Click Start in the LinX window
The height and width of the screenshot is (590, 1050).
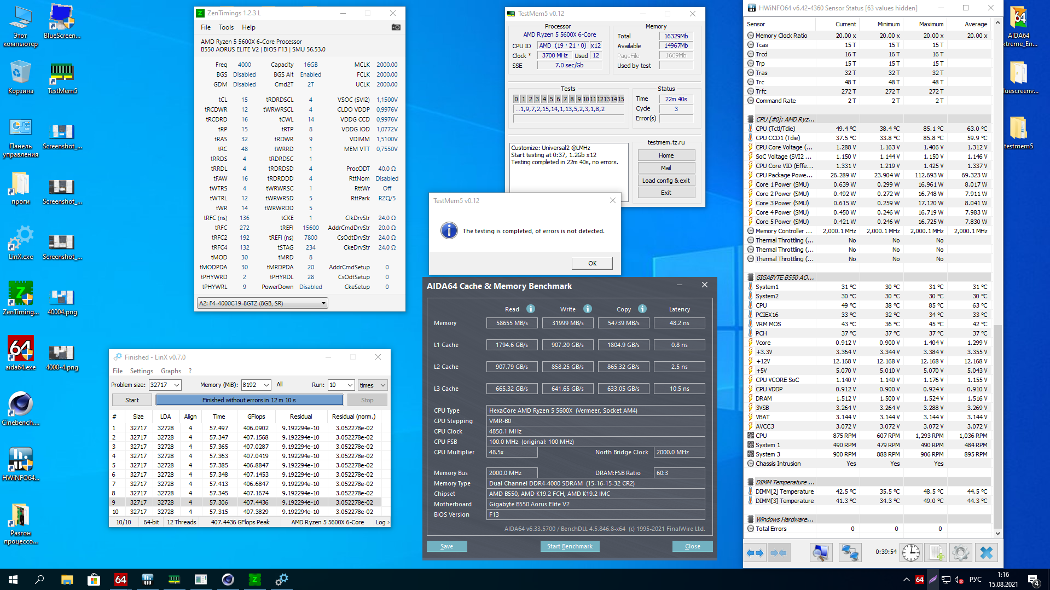pyautogui.click(x=132, y=400)
